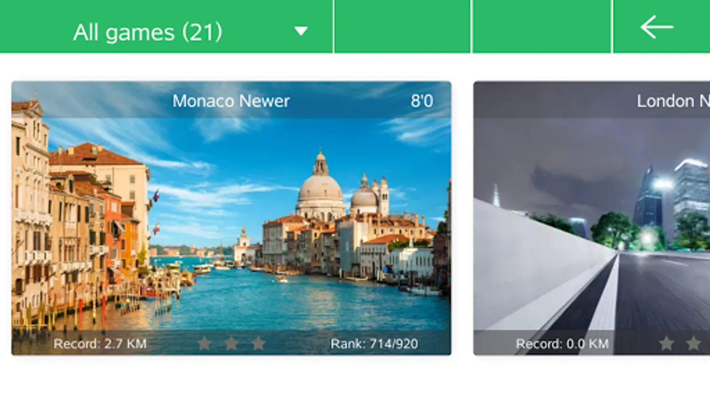
Task: Click the 8'0 duration label
Action: pos(422,101)
